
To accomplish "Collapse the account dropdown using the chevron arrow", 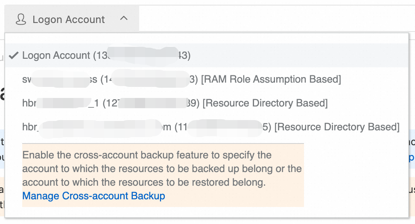I will click(124, 19).
